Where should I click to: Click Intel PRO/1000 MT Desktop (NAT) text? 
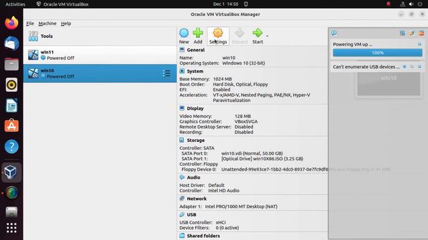241,207
